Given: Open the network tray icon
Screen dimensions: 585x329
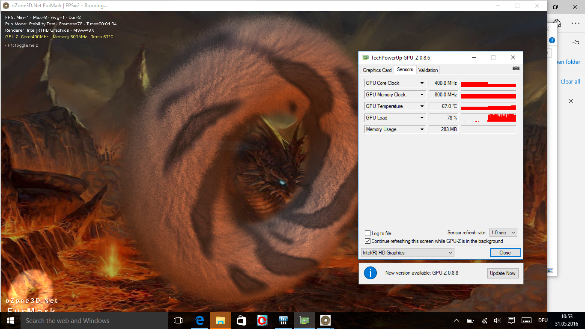Looking at the screenshot, I should (484, 320).
